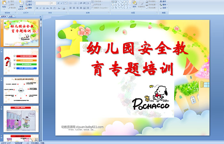The image size is (224, 144).
Task: Click the Replace (替换) button
Action: [x=164, y=4]
